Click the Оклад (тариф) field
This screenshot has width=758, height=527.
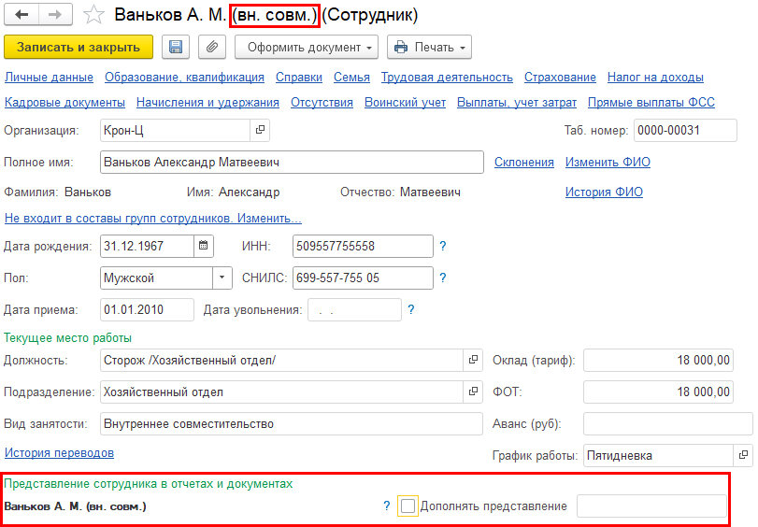tap(658, 360)
